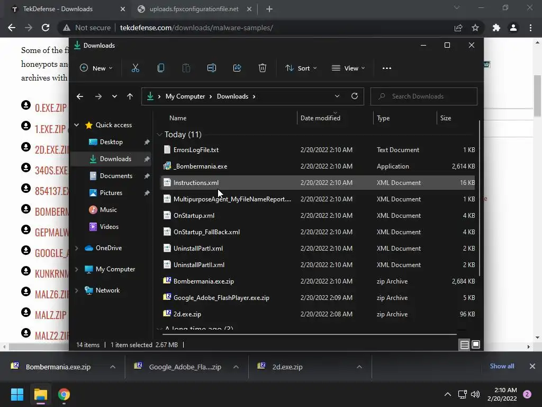Switch to details view icon in status bar
Viewport: 542px width, 407px height.
coord(465,344)
